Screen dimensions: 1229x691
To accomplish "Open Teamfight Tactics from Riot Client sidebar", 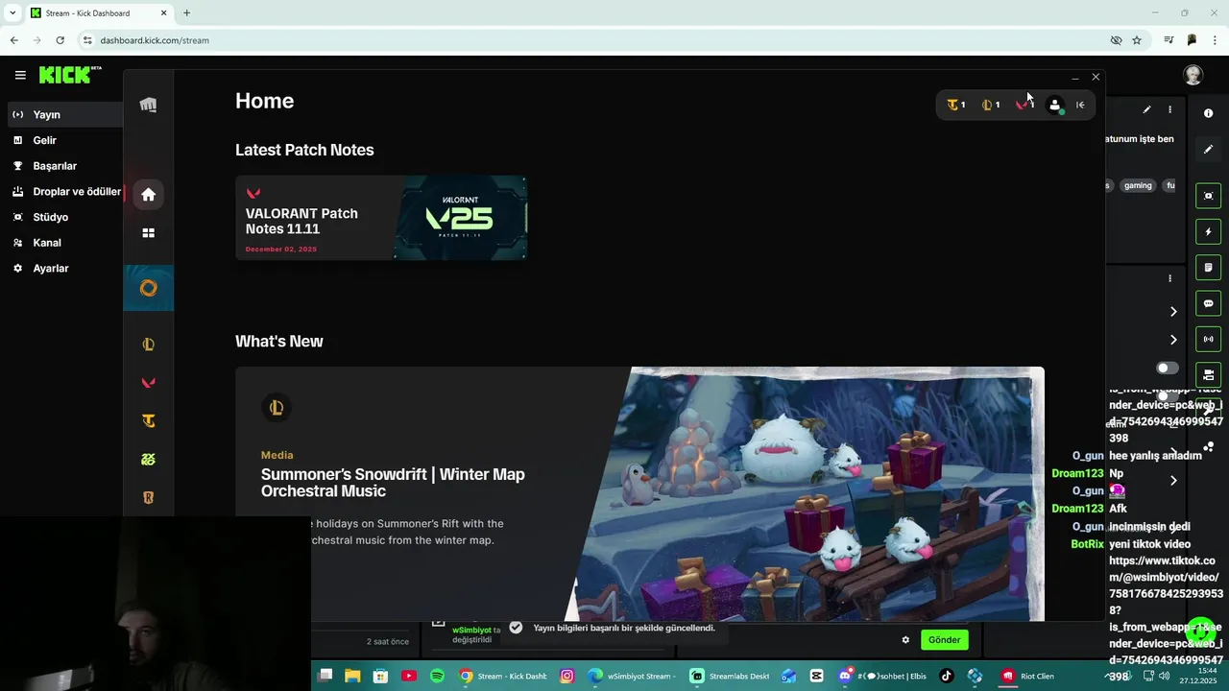I will 148,420.
